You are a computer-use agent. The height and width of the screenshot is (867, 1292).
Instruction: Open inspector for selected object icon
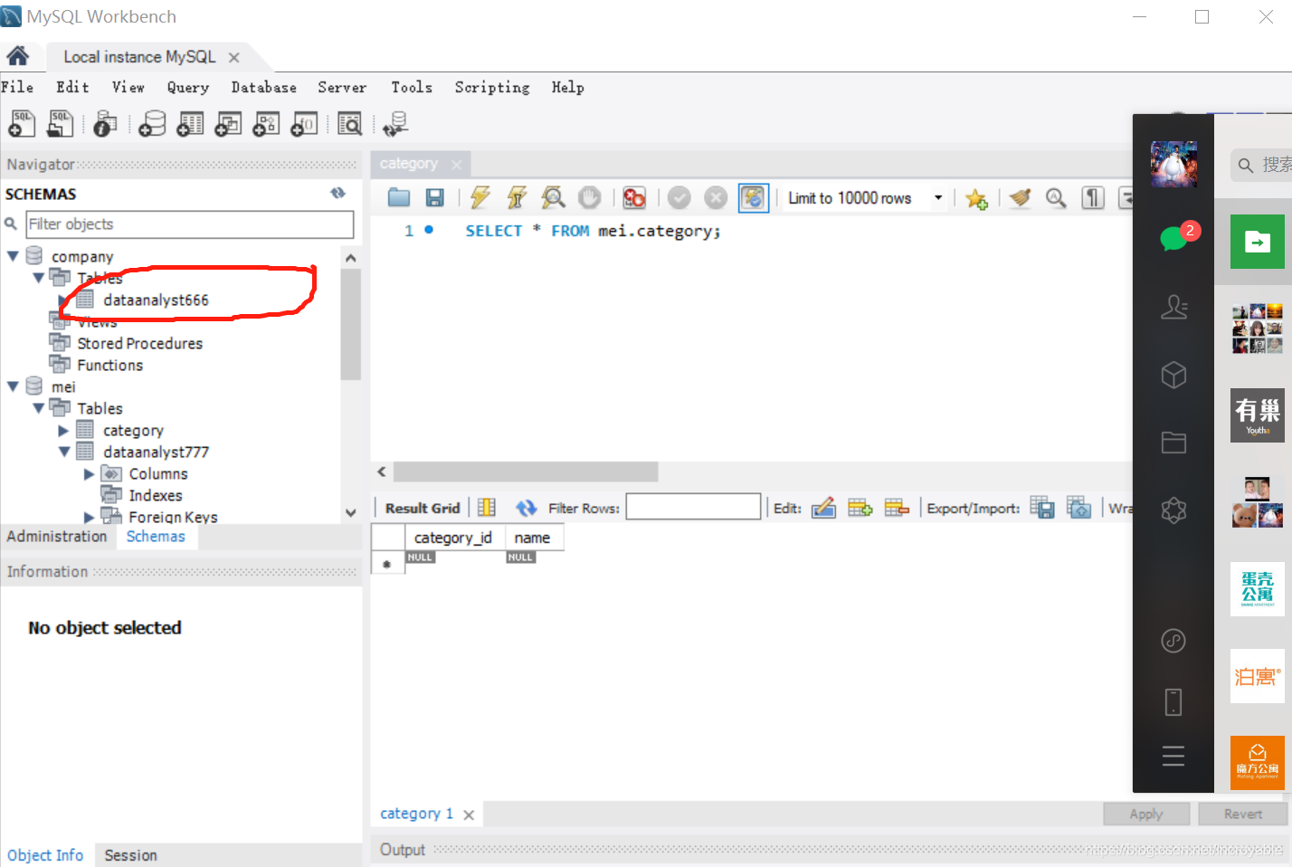(105, 123)
